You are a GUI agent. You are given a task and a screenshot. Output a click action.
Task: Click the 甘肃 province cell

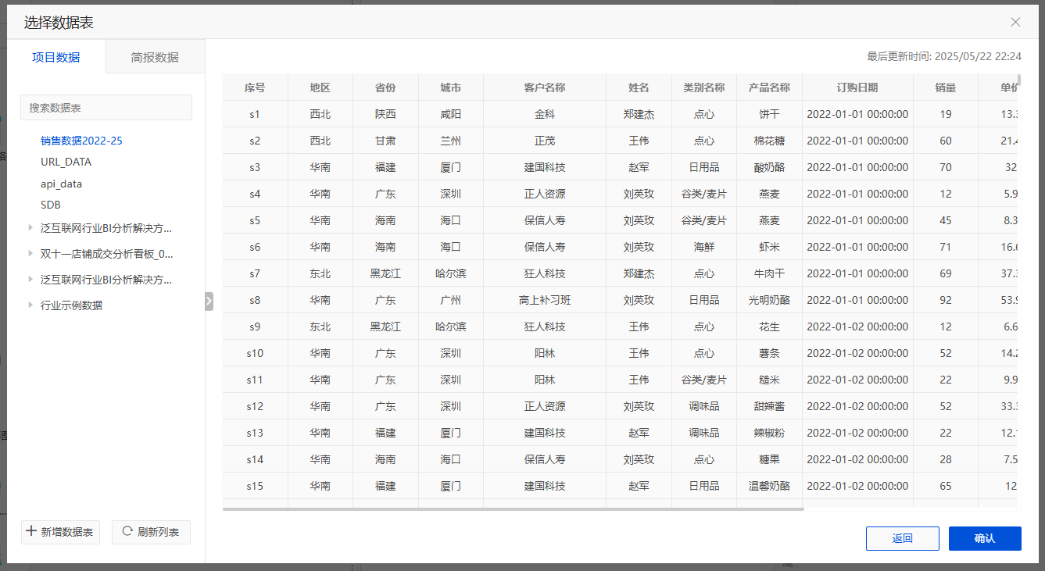point(385,141)
